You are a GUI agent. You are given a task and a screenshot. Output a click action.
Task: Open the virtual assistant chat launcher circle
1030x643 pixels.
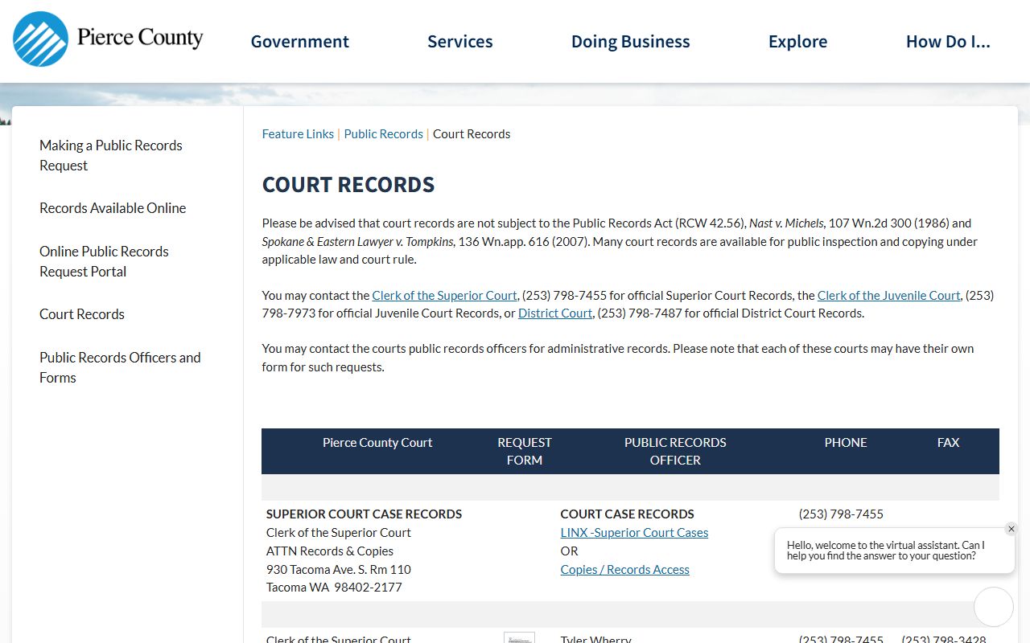pos(994,607)
